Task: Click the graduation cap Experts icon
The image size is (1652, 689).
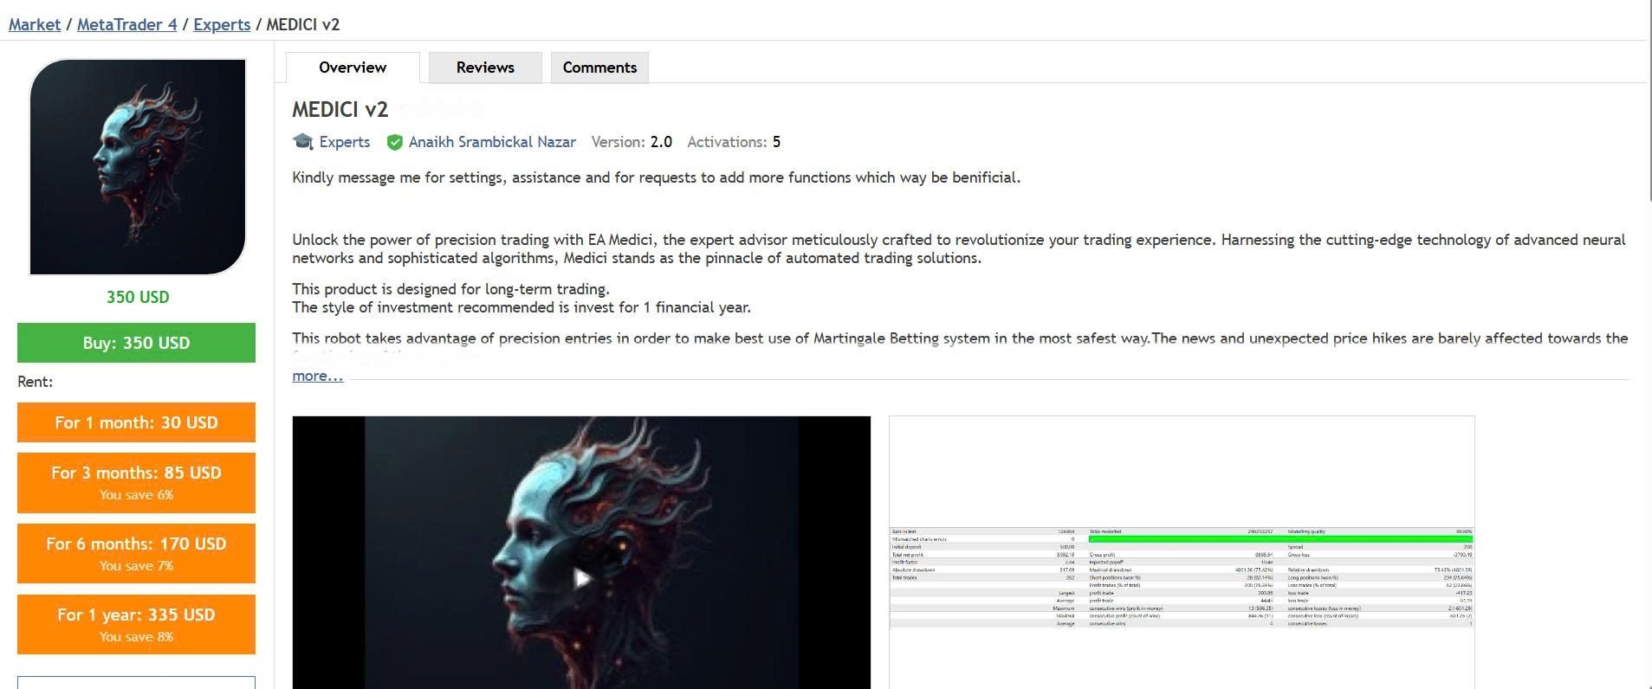Action: (303, 141)
